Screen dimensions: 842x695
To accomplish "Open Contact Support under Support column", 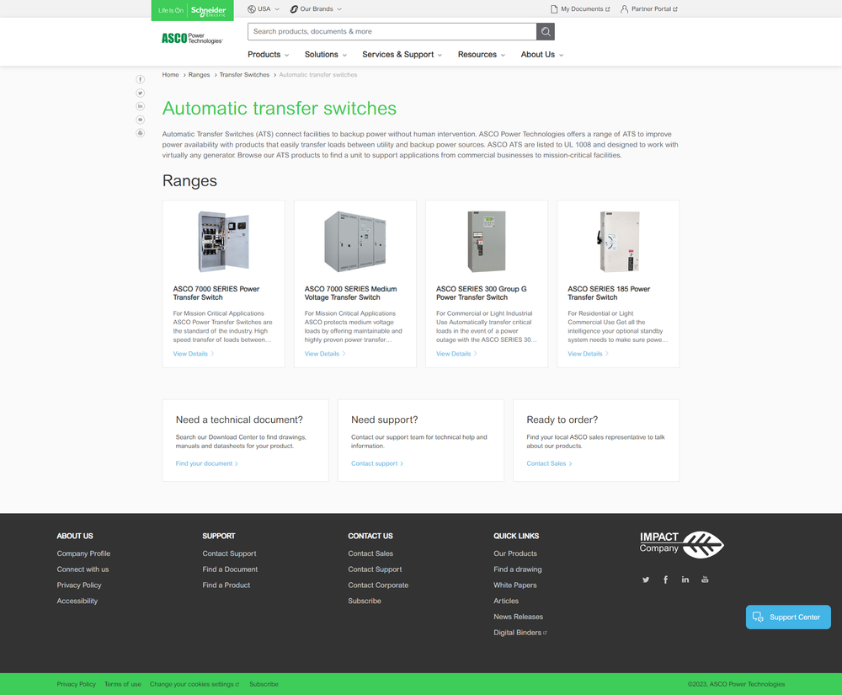I will [x=229, y=553].
